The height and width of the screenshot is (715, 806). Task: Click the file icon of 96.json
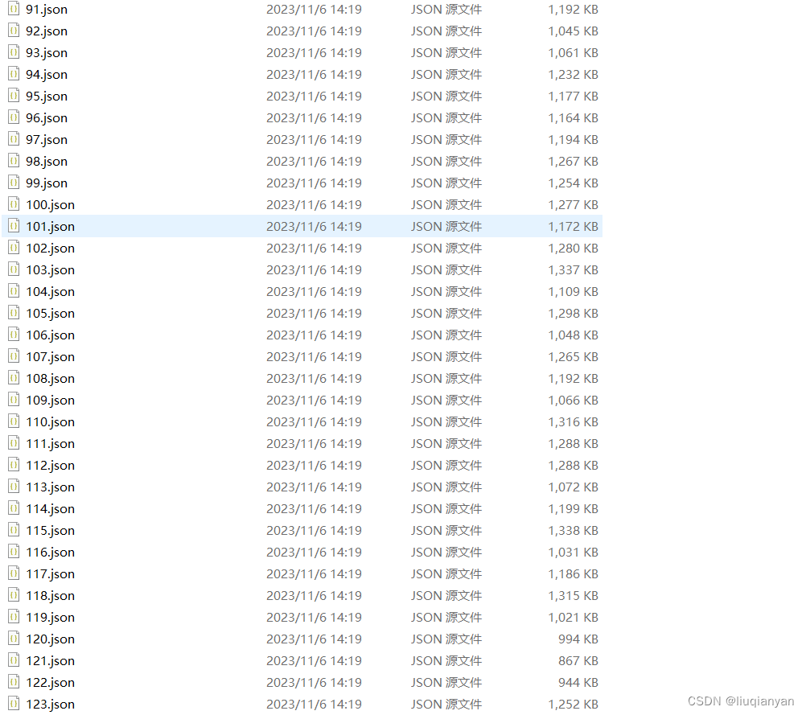(14, 117)
